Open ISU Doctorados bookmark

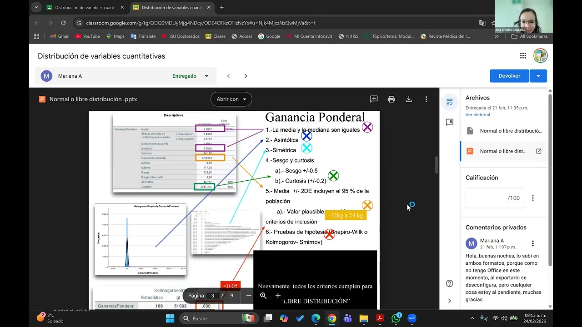(x=180, y=36)
